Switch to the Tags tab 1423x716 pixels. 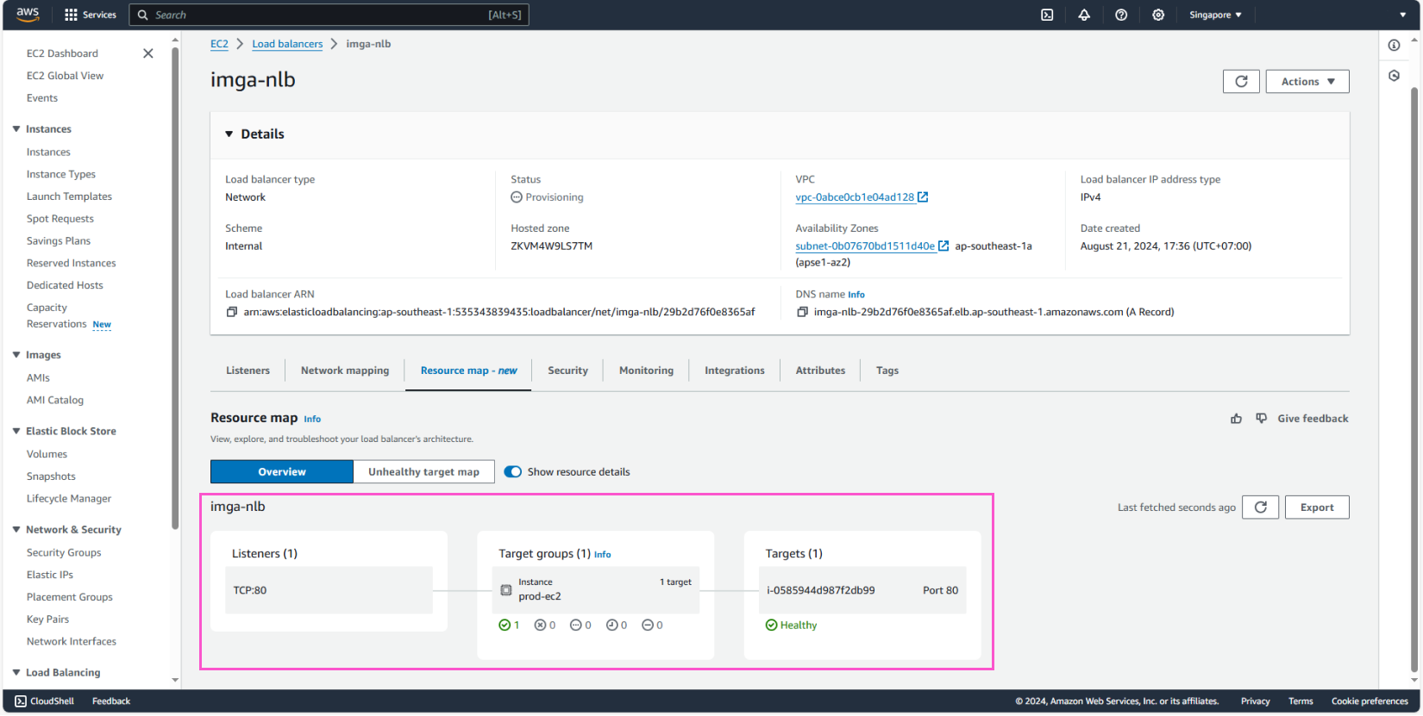pyautogui.click(x=887, y=370)
